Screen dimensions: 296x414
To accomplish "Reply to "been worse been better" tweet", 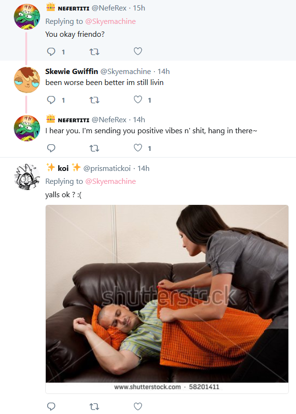I will click(x=51, y=100).
